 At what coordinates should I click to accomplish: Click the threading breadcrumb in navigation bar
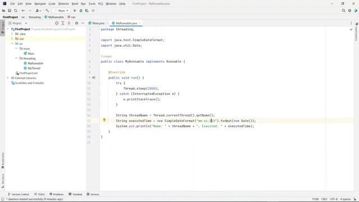tap(35, 17)
